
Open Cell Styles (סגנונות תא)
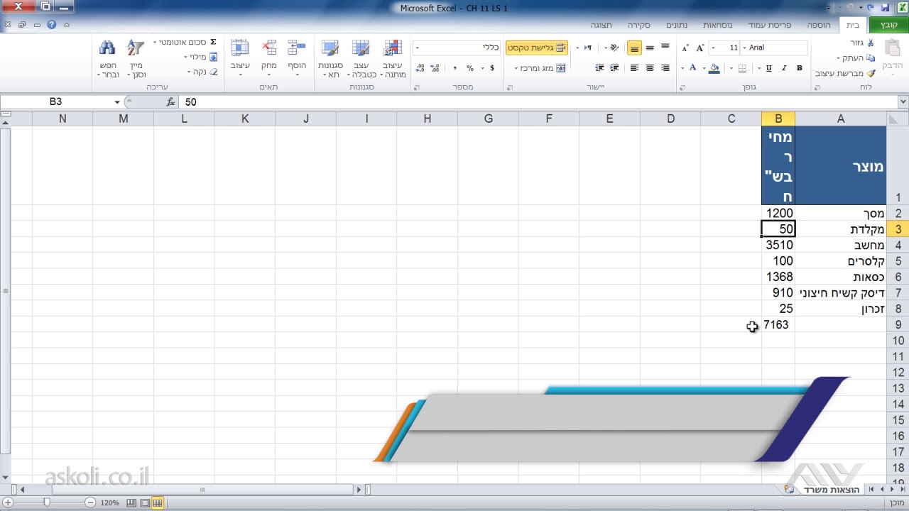330,59
